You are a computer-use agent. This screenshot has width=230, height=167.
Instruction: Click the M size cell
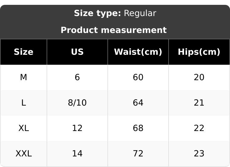(x=24, y=77)
